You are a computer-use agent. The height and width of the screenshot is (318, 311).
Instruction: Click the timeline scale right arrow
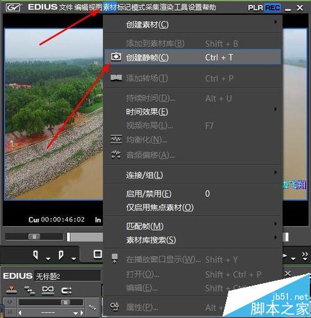81,312
